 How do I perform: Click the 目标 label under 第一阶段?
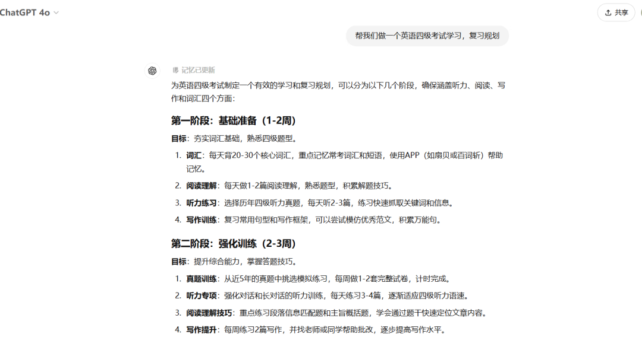(x=179, y=139)
